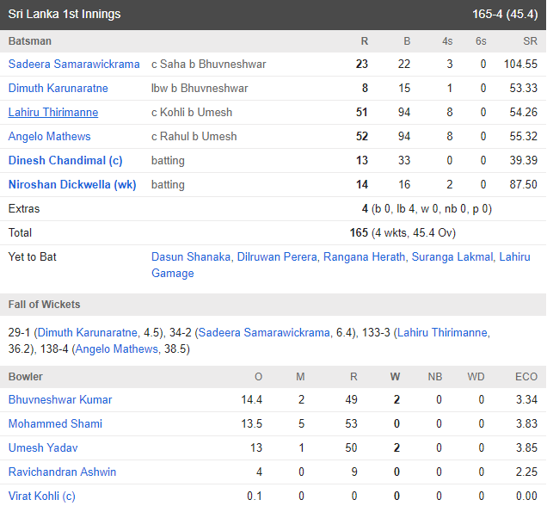Select Umesh Yadav in bowling table
This screenshot has width=547, height=512.
[43, 448]
